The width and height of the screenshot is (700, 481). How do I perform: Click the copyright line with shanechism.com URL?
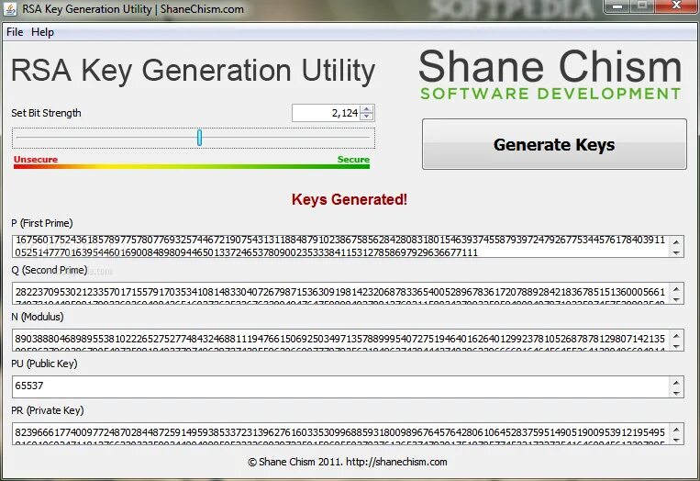348,462
